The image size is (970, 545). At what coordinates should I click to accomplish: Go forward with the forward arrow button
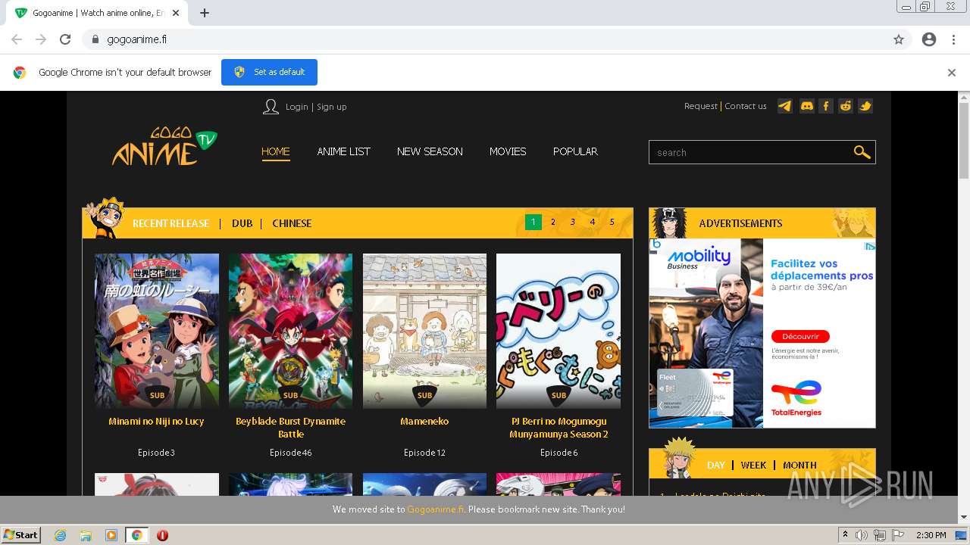click(41, 39)
